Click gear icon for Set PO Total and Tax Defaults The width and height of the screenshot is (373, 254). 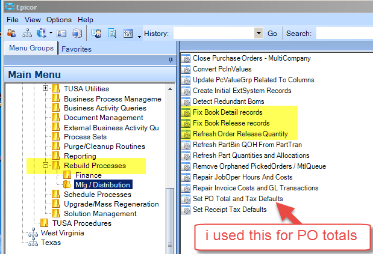click(186, 199)
